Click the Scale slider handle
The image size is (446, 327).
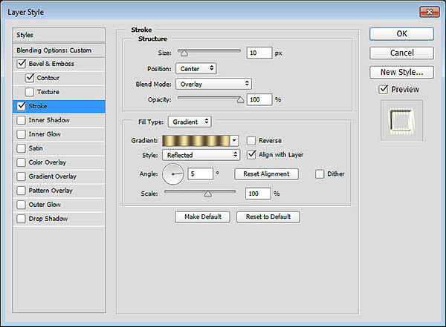208,194
